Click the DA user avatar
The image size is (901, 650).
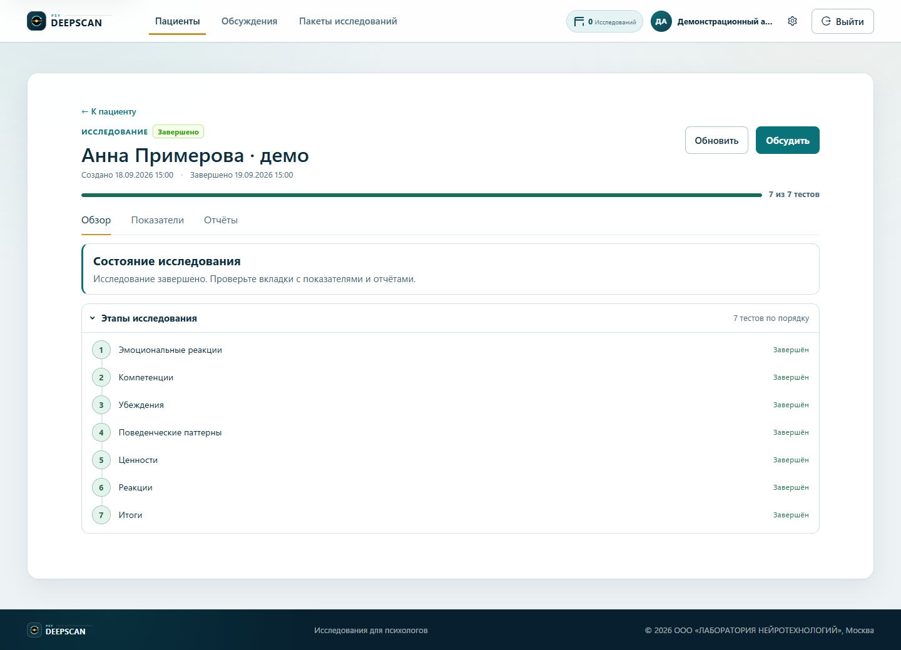pos(661,21)
